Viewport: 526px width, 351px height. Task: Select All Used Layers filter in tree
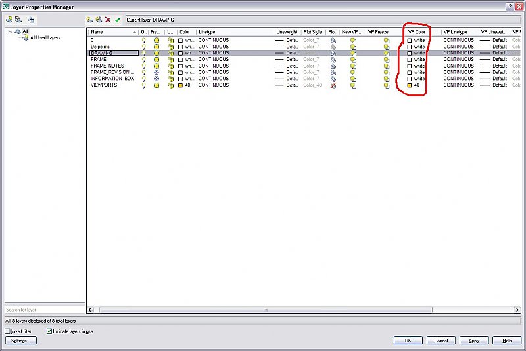pos(45,38)
